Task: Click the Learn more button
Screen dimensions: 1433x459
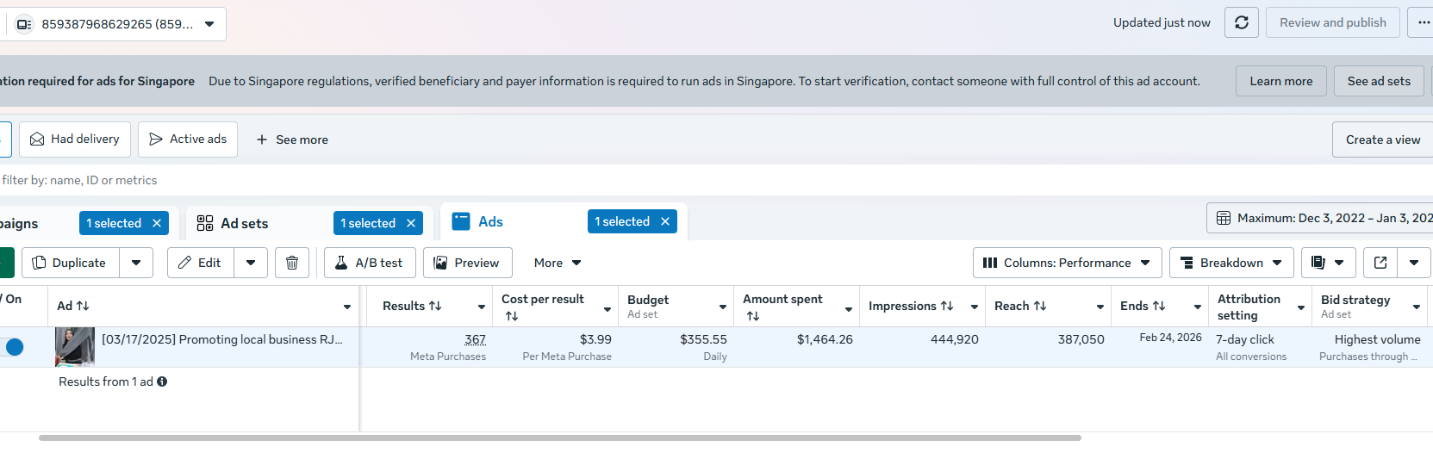Action: 1280,81
